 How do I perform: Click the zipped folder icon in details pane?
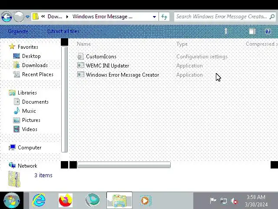click(x=14, y=179)
